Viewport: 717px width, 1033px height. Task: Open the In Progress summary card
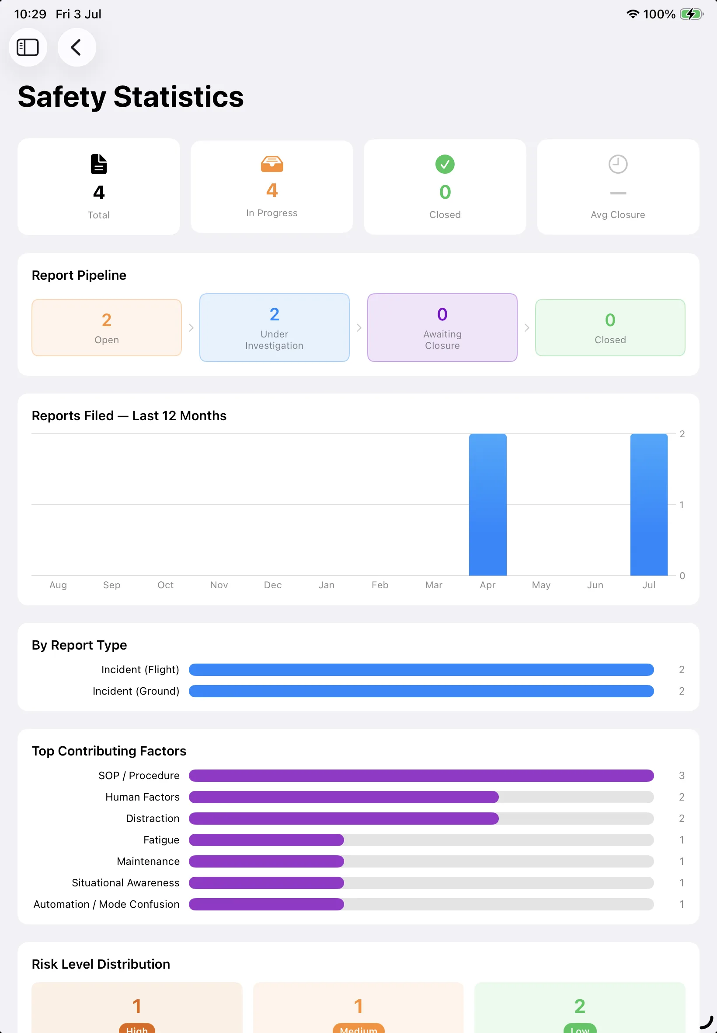pyautogui.click(x=272, y=186)
